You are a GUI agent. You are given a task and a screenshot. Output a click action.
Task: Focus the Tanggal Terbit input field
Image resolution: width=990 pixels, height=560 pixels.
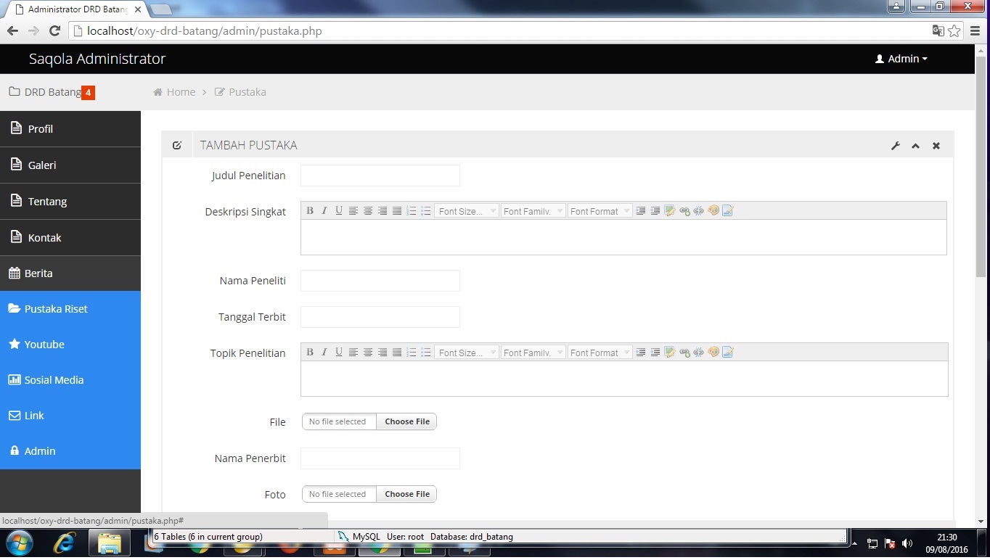380,317
